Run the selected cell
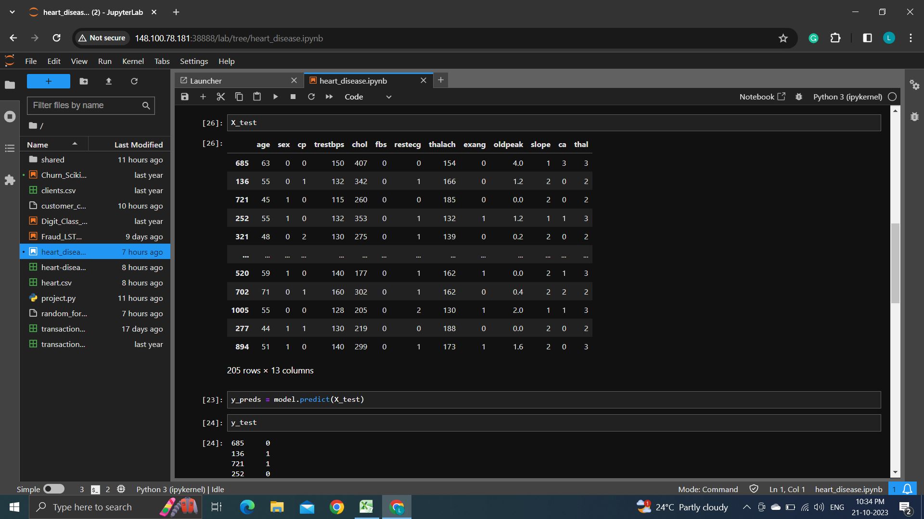 click(x=275, y=97)
